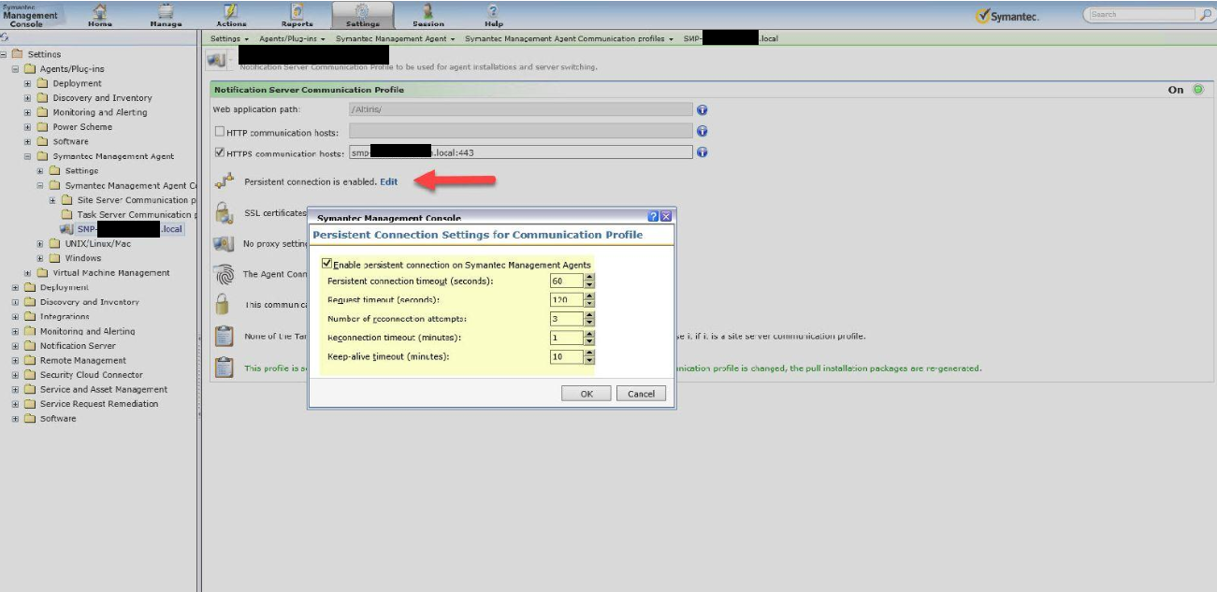The width and height of the screenshot is (1217, 592).
Task: Click the Number of reconnection attempts value field
Action: pyautogui.click(x=567, y=319)
